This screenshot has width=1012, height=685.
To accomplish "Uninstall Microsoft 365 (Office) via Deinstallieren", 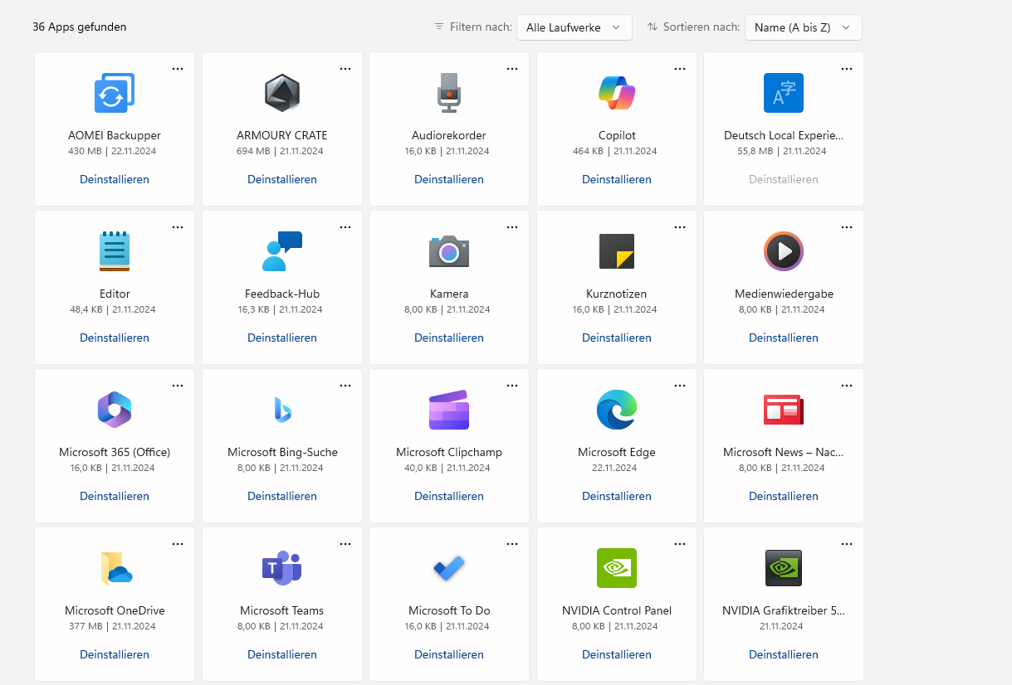I will pyautogui.click(x=115, y=496).
